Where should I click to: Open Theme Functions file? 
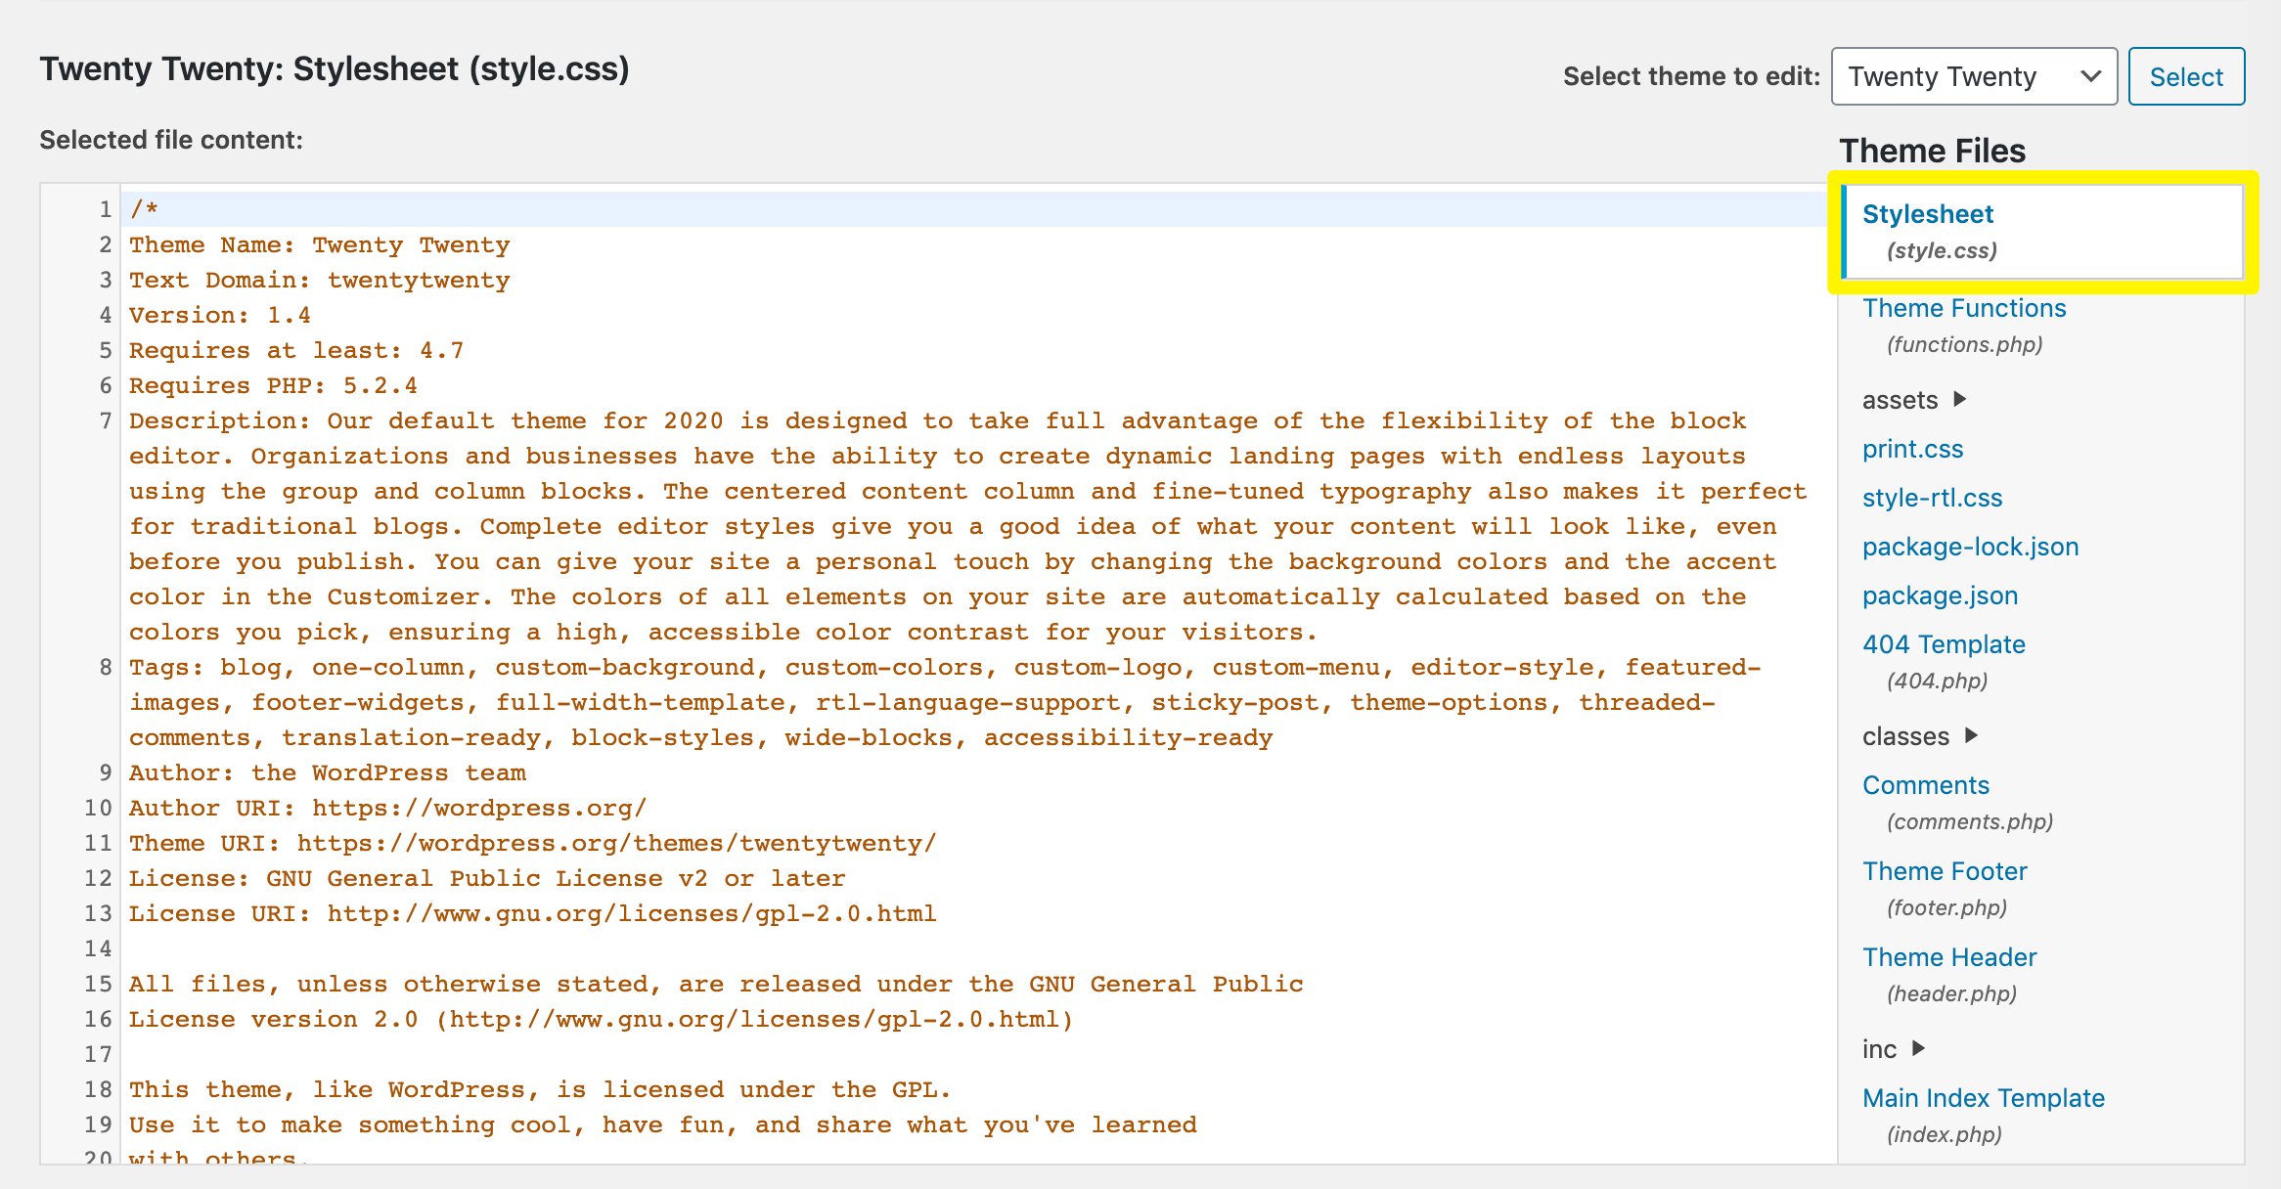pyautogui.click(x=1964, y=308)
